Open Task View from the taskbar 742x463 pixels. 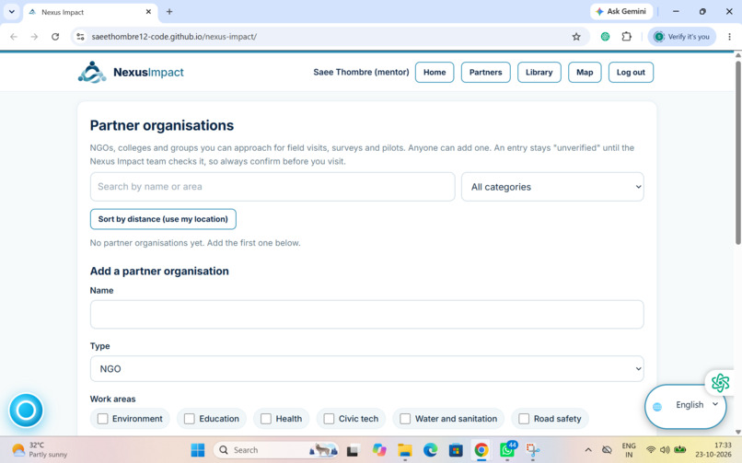click(352, 450)
